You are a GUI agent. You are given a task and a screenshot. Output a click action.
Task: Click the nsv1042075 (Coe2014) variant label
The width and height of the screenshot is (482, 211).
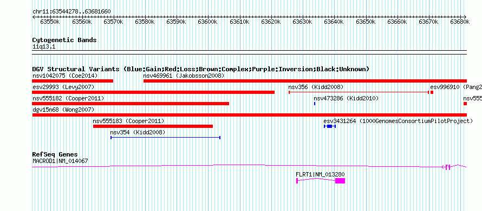(x=65, y=76)
